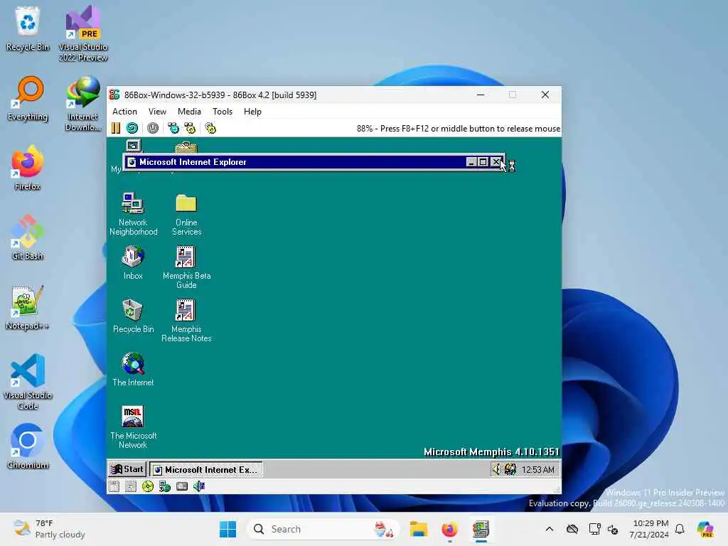The image size is (728, 546).
Task: Open File Explorer from the taskbar
Action: tap(418, 529)
